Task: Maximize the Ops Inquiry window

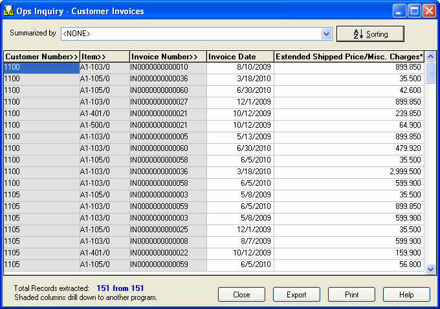Action: 414,10
